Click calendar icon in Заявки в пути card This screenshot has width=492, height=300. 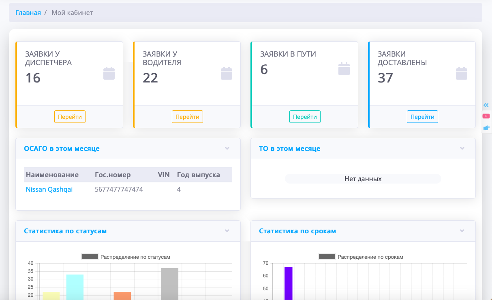(344, 69)
